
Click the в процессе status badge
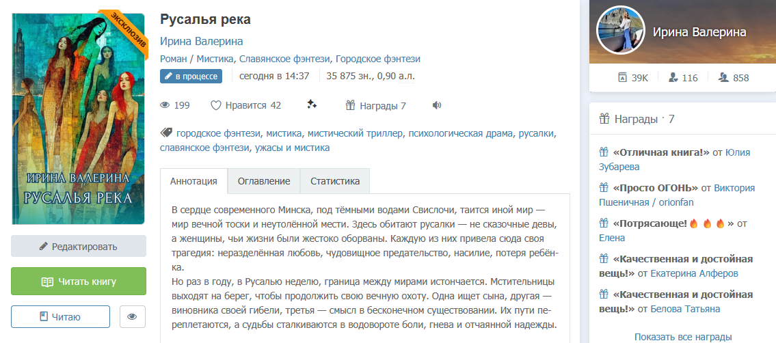191,76
